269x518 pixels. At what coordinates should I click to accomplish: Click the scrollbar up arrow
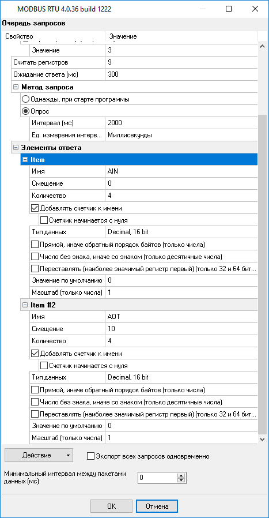[x=263, y=46]
